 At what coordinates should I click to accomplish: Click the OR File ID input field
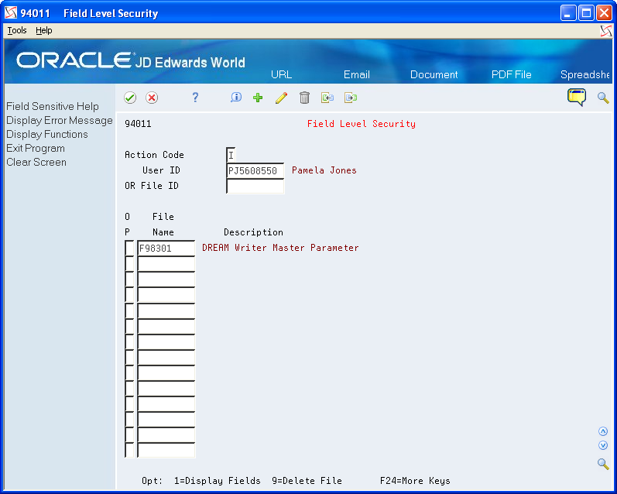[x=255, y=186]
